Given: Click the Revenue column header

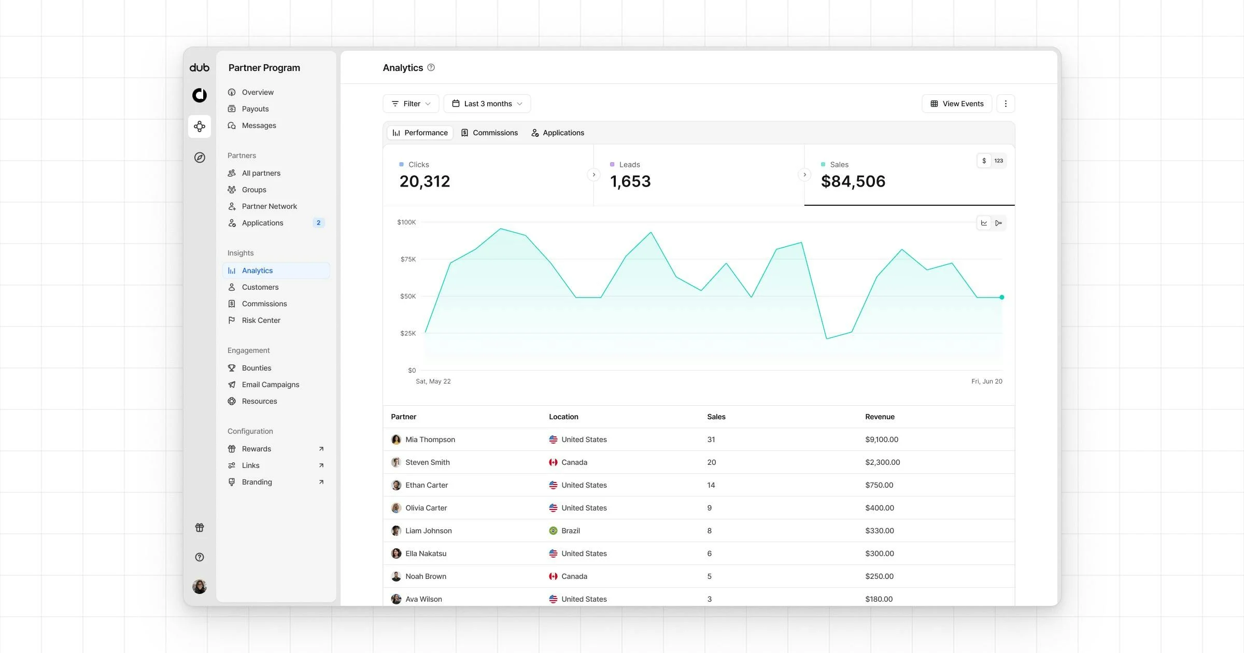Looking at the screenshot, I should pos(880,417).
